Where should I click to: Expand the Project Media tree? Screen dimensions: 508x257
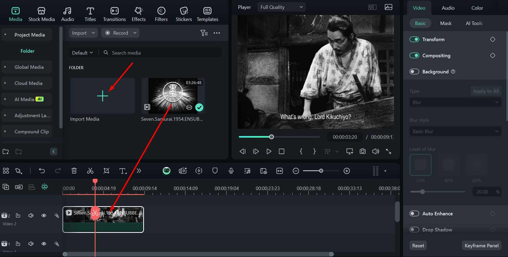[5, 35]
